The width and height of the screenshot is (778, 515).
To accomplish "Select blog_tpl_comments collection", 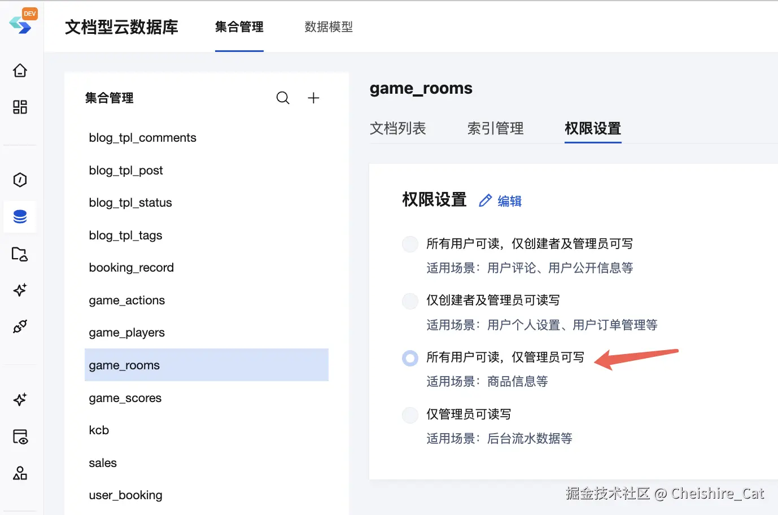I will click(x=207, y=138).
